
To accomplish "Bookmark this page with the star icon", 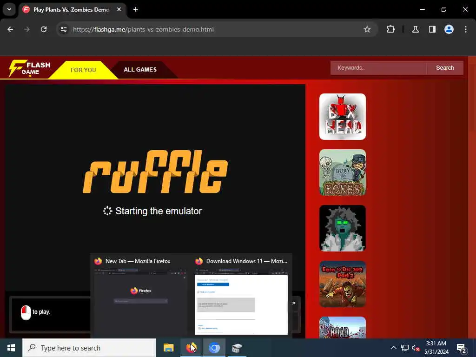I will pyautogui.click(x=367, y=29).
